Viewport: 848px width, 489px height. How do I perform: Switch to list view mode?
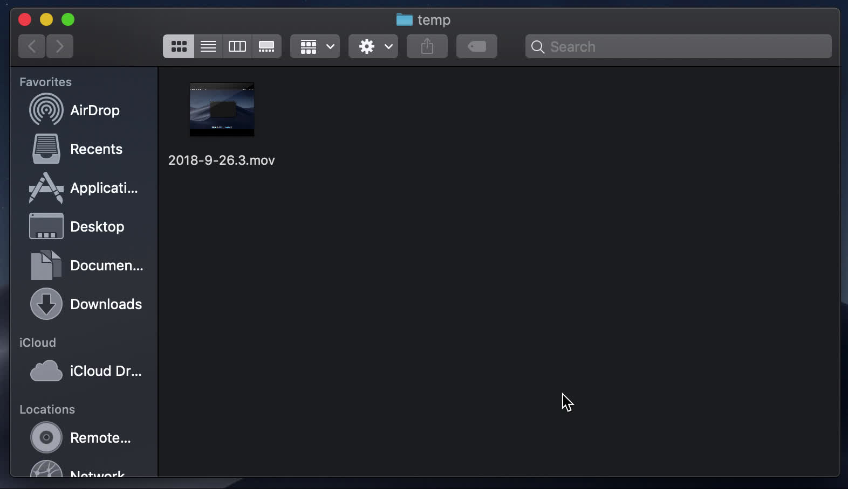pyautogui.click(x=208, y=47)
